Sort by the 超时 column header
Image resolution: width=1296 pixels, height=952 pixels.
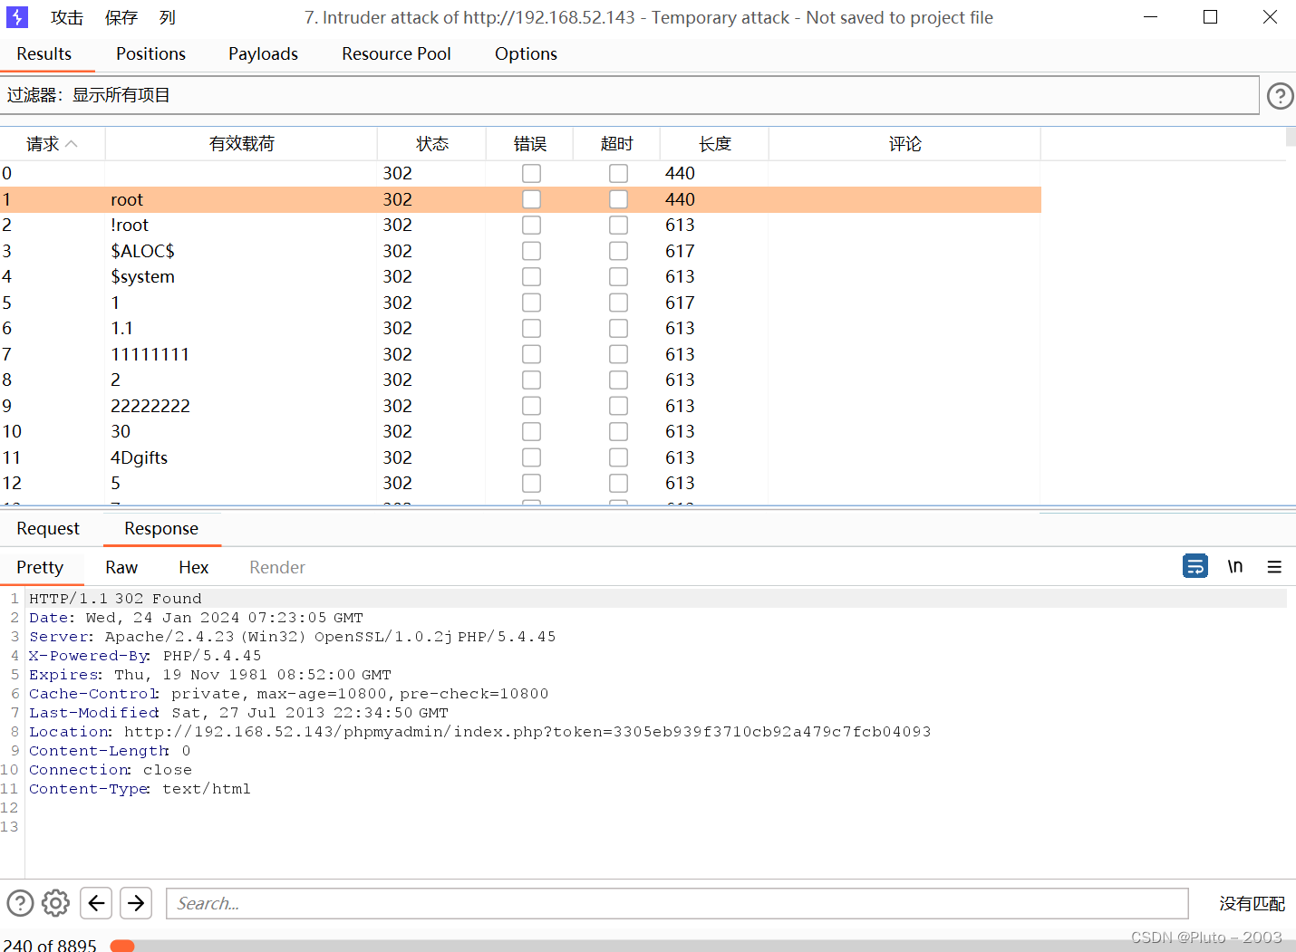coord(617,144)
